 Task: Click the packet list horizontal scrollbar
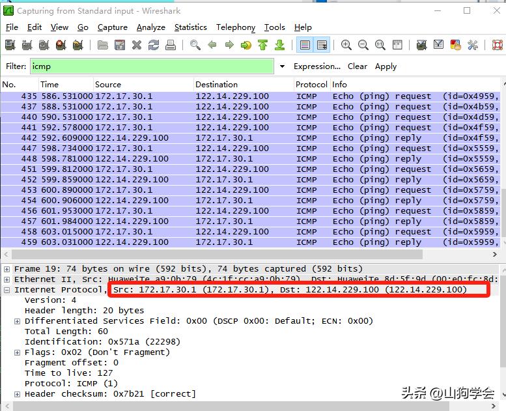tap(217, 255)
